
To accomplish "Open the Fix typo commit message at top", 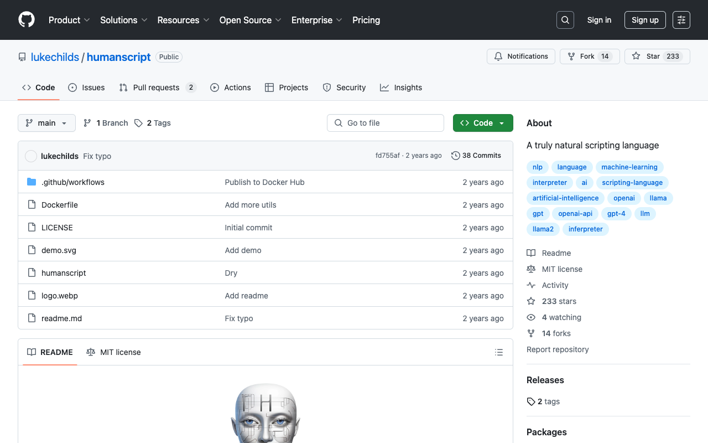I will tap(97, 156).
